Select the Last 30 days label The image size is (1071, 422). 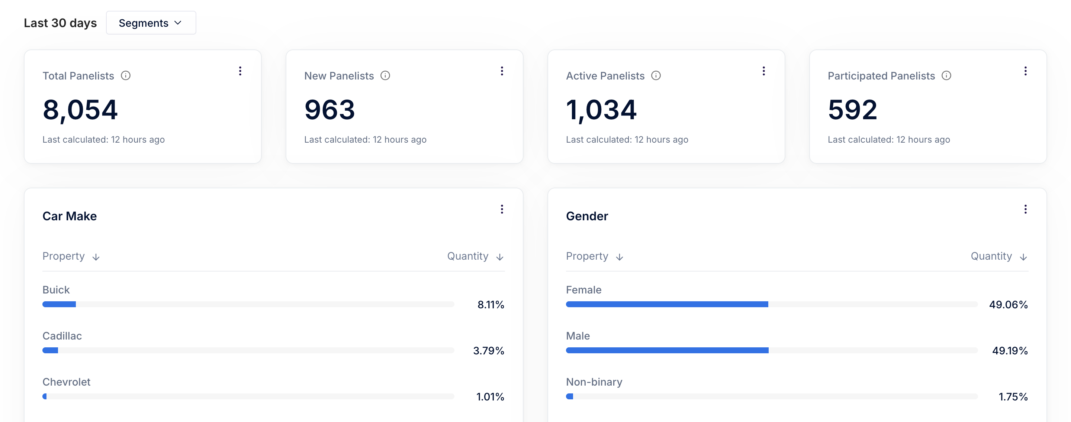[60, 23]
